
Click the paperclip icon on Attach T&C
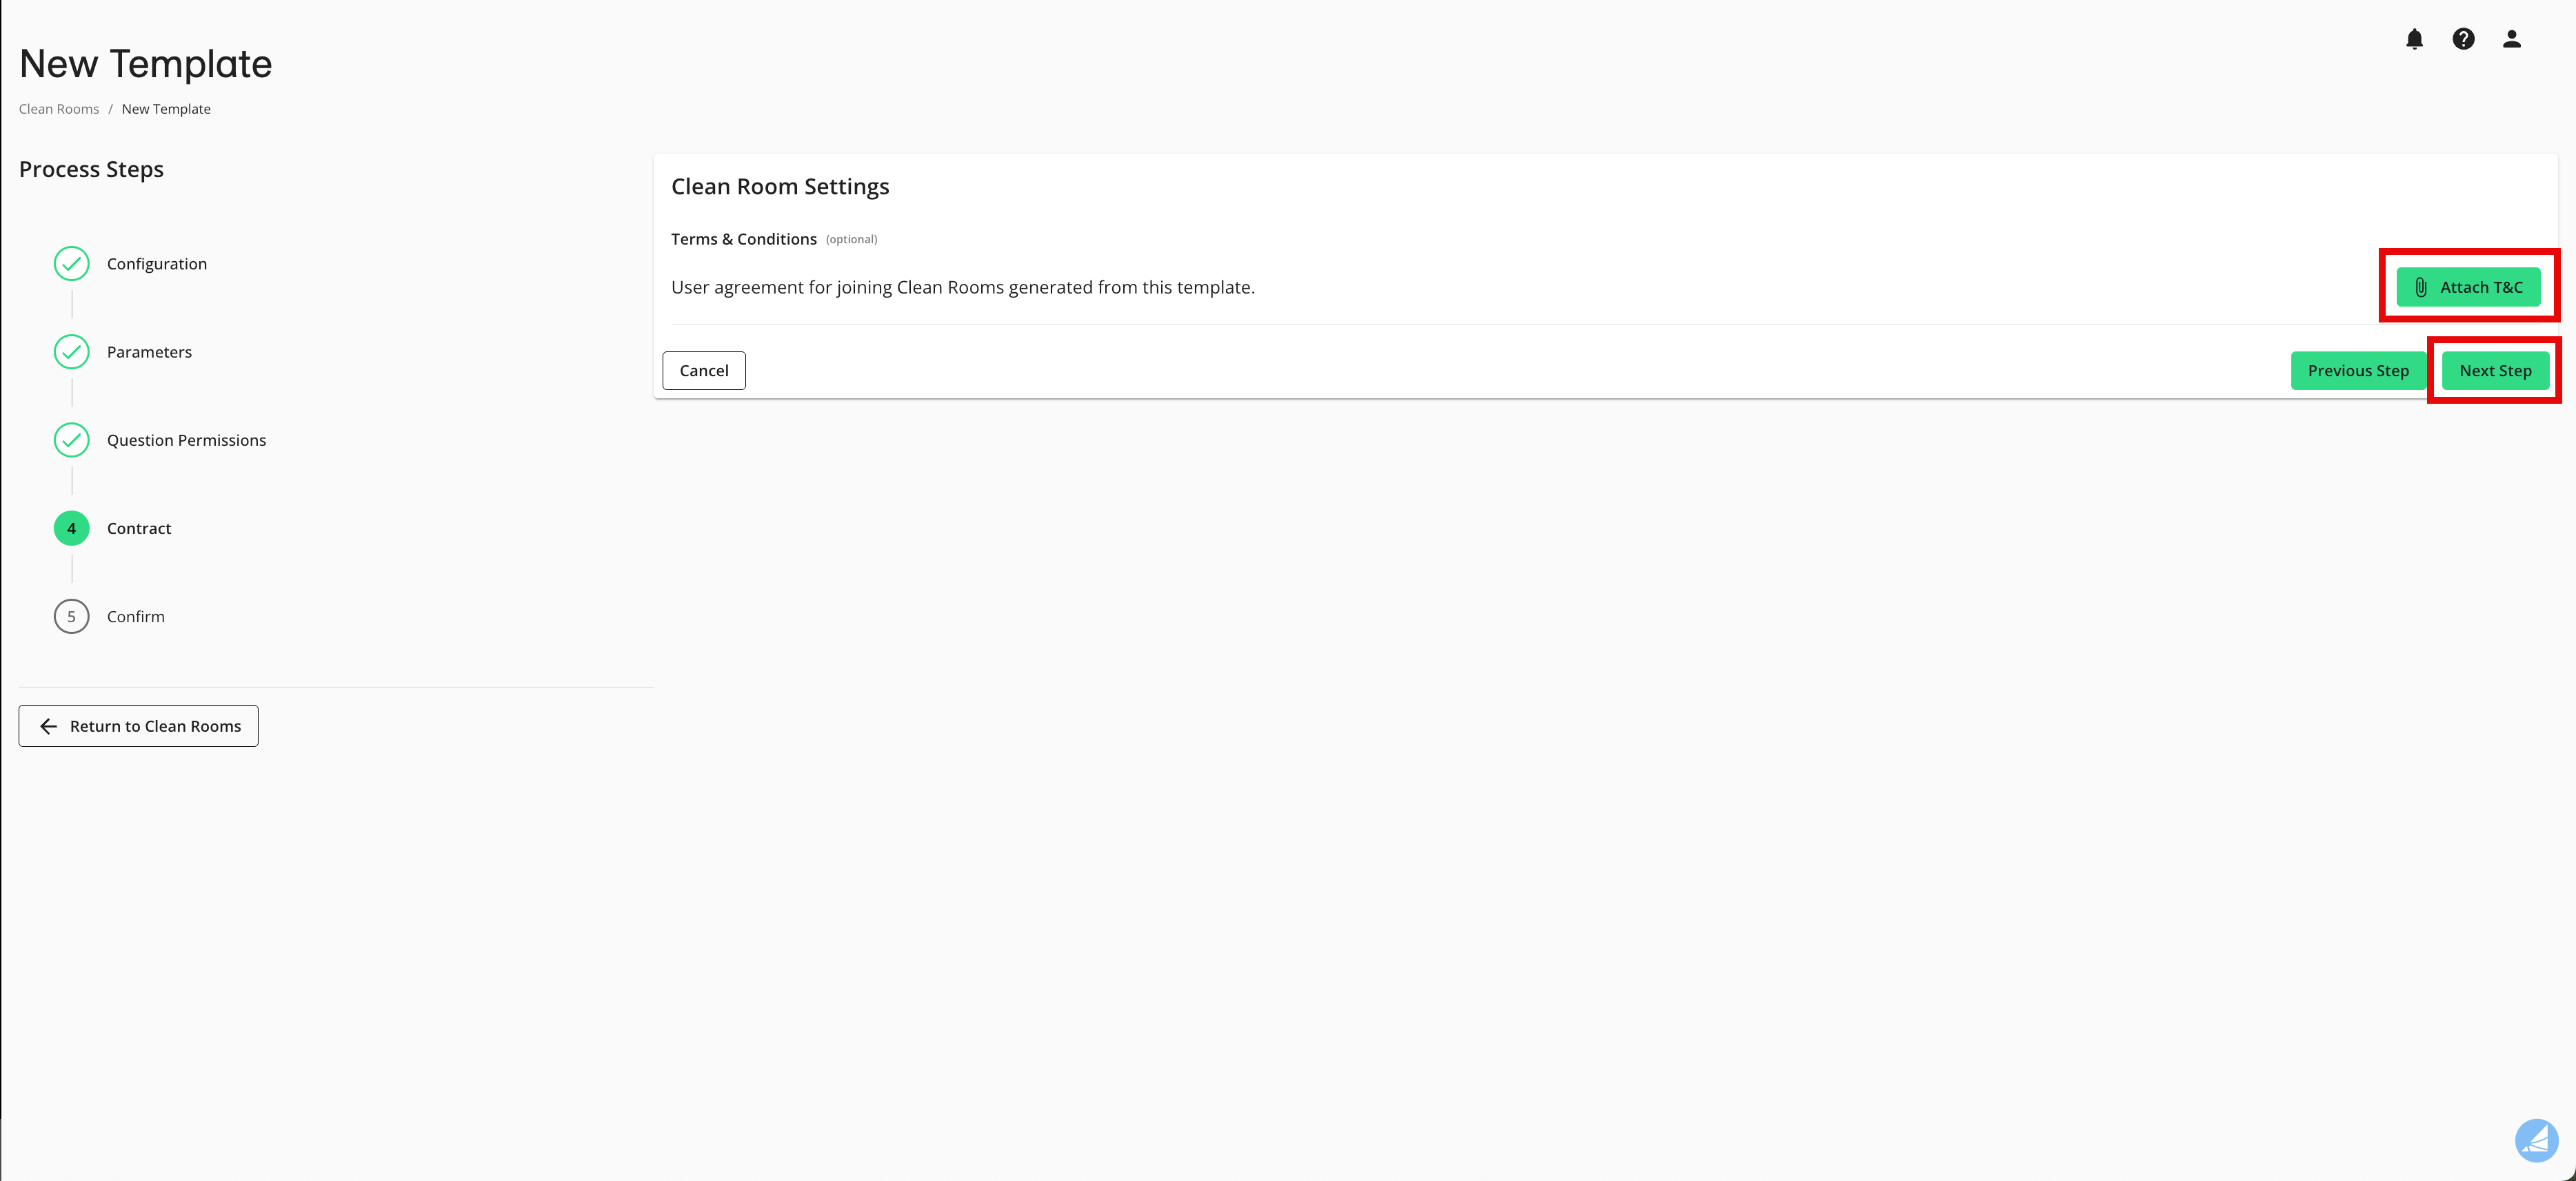click(x=2422, y=287)
